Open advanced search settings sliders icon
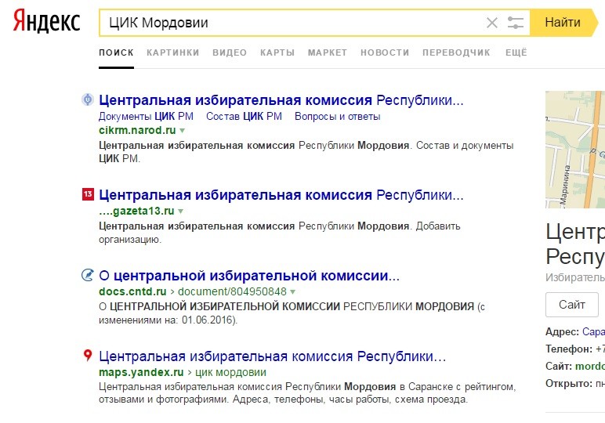Viewport: 605px width, 423px height. (x=516, y=23)
